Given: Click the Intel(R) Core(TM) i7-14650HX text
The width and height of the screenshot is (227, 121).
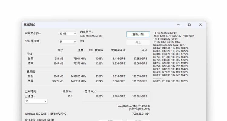Looking at the screenshot, I should point(134,106).
